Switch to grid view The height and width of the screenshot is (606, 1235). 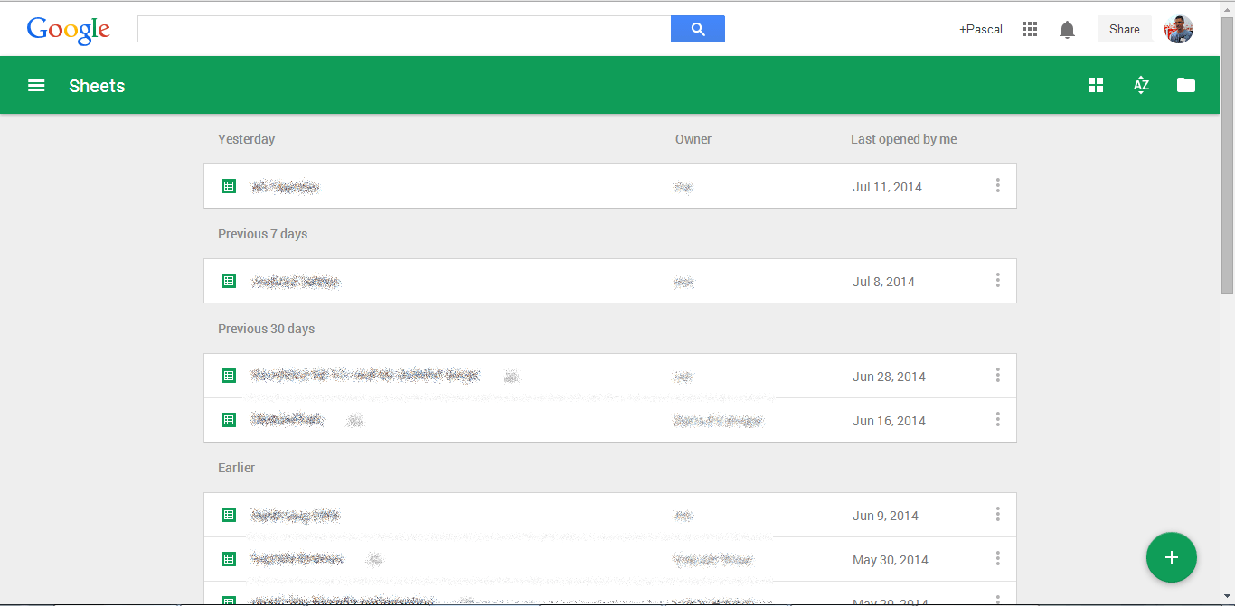tap(1096, 85)
